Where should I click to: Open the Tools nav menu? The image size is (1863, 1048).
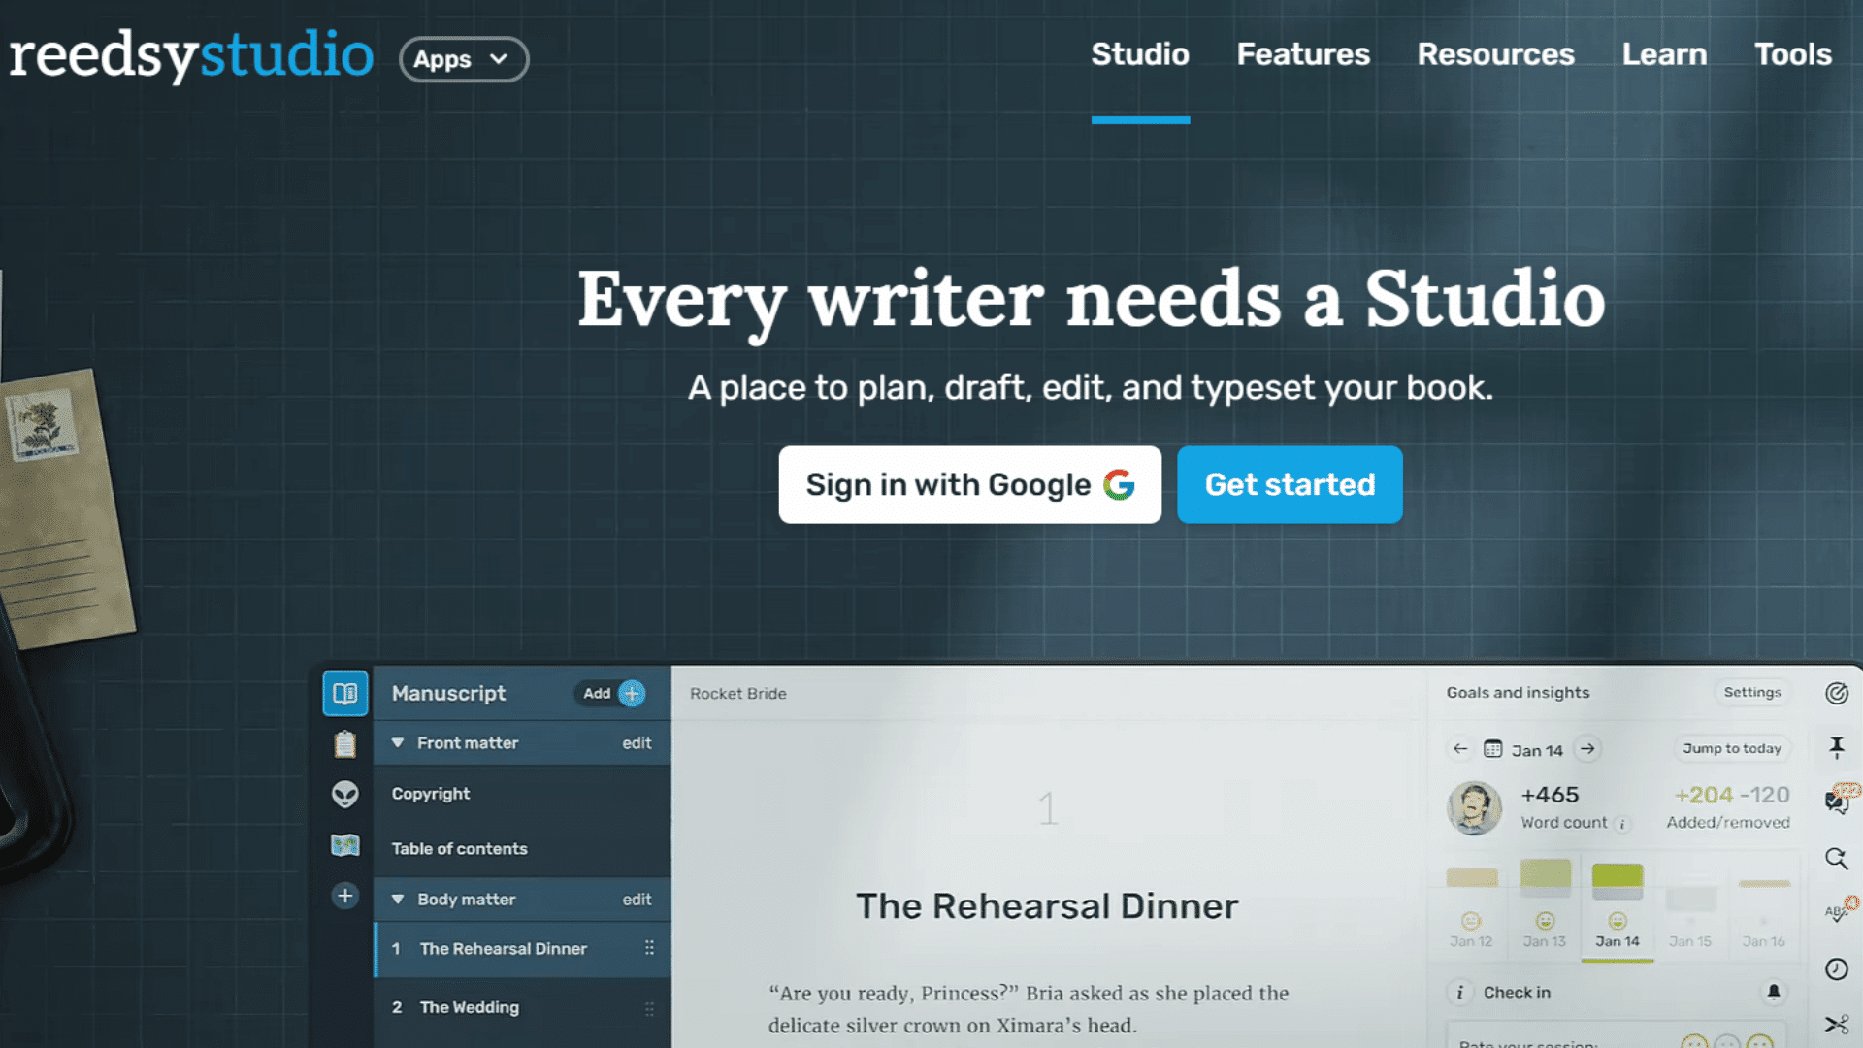1792,54
